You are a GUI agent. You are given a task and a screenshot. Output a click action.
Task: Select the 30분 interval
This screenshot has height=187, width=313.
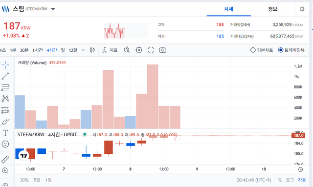(24, 50)
